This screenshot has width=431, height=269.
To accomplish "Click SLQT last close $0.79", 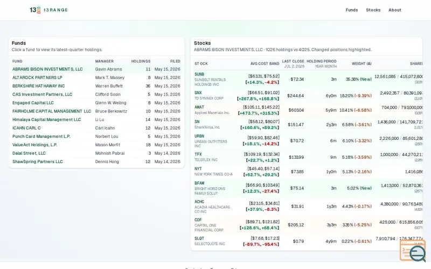I will [298, 241].
